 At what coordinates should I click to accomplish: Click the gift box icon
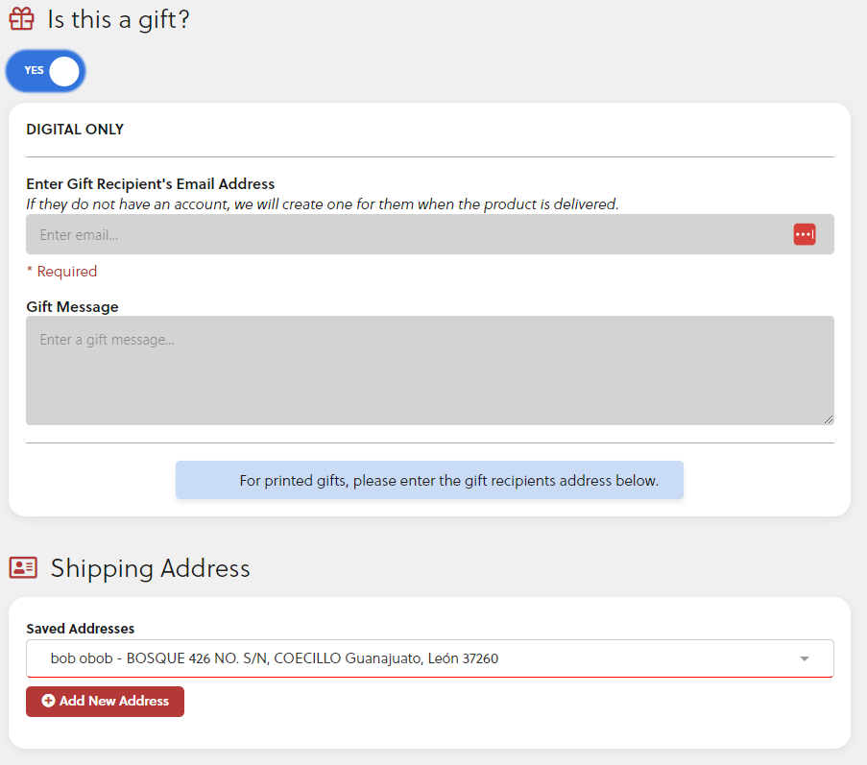click(21, 19)
